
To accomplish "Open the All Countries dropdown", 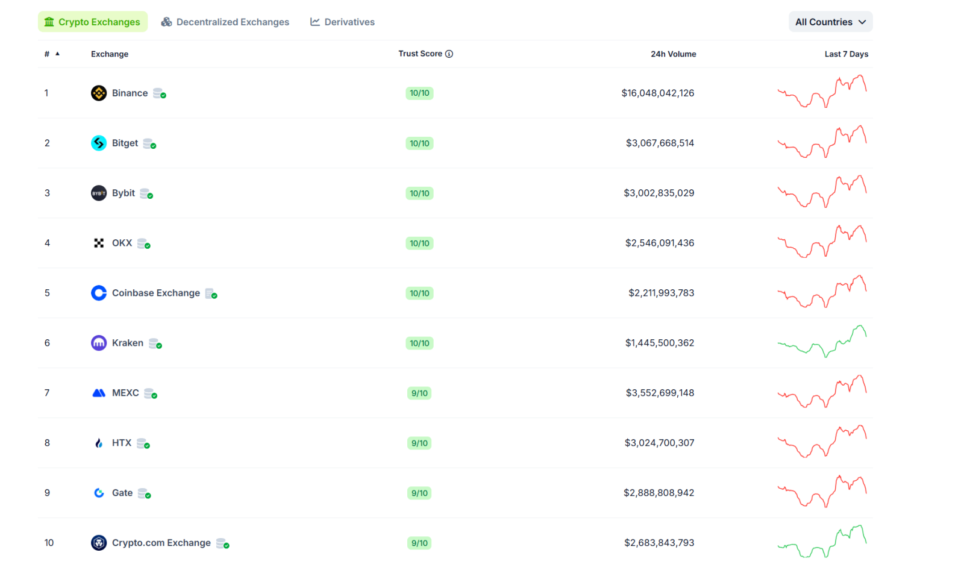I will [830, 22].
